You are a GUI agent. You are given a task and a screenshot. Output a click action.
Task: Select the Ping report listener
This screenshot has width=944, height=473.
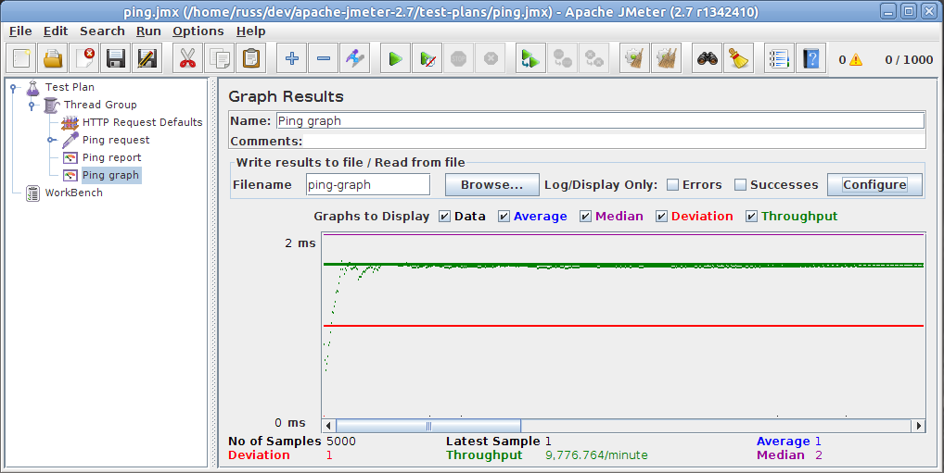[x=111, y=157]
